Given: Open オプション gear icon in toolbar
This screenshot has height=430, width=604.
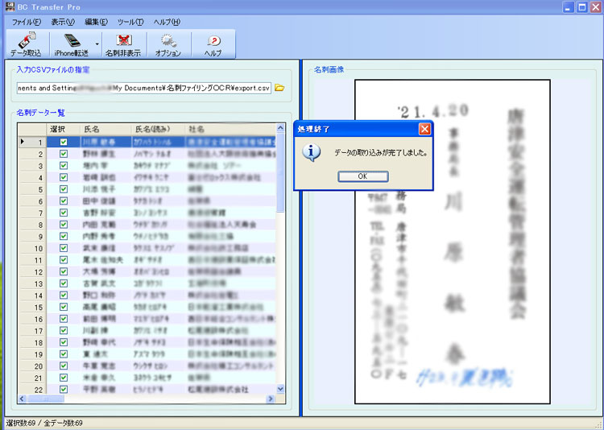Looking at the screenshot, I should (x=168, y=45).
